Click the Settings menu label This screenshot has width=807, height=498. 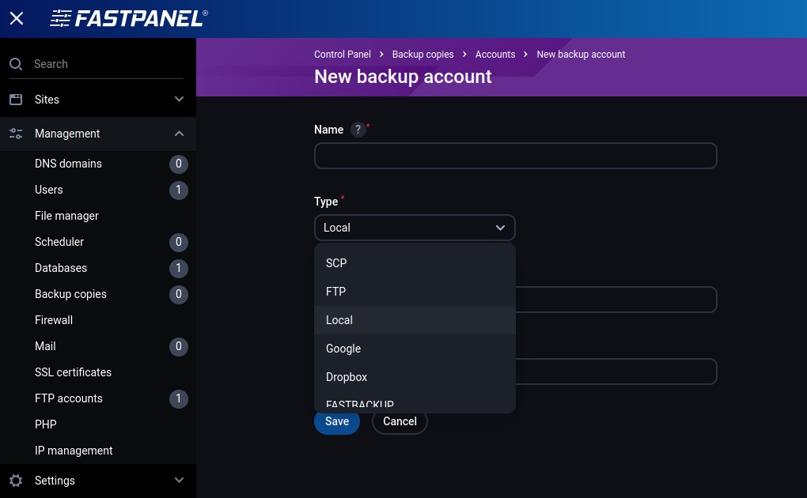click(55, 481)
